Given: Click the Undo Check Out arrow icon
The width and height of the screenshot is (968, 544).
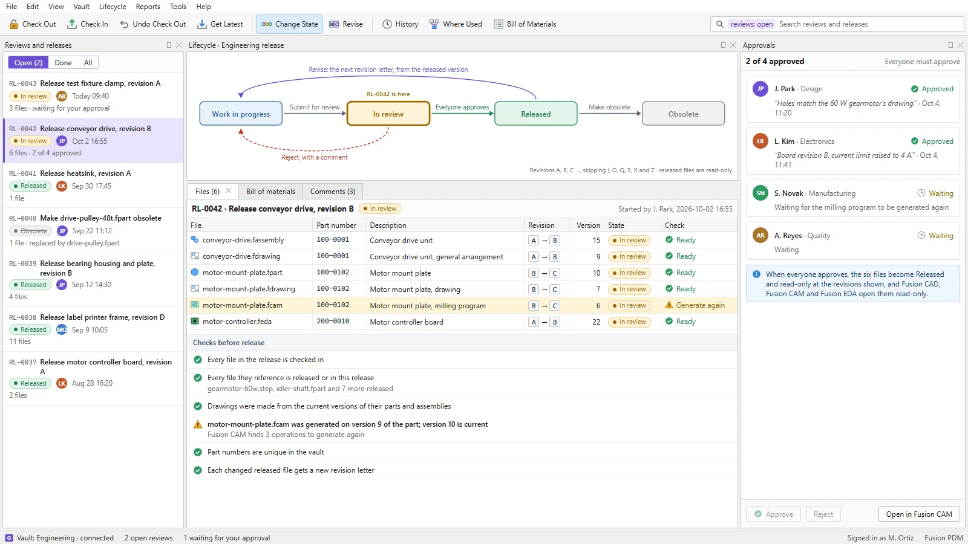Looking at the screenshot, I should point(124,24).
